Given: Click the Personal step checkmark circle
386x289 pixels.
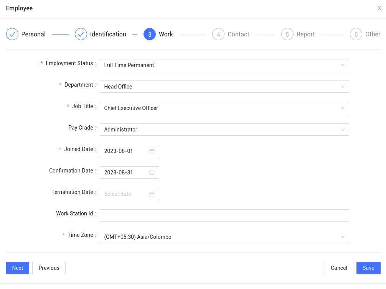Looking at the screenshot, I should pyautogui.click(x=12, y=34).
